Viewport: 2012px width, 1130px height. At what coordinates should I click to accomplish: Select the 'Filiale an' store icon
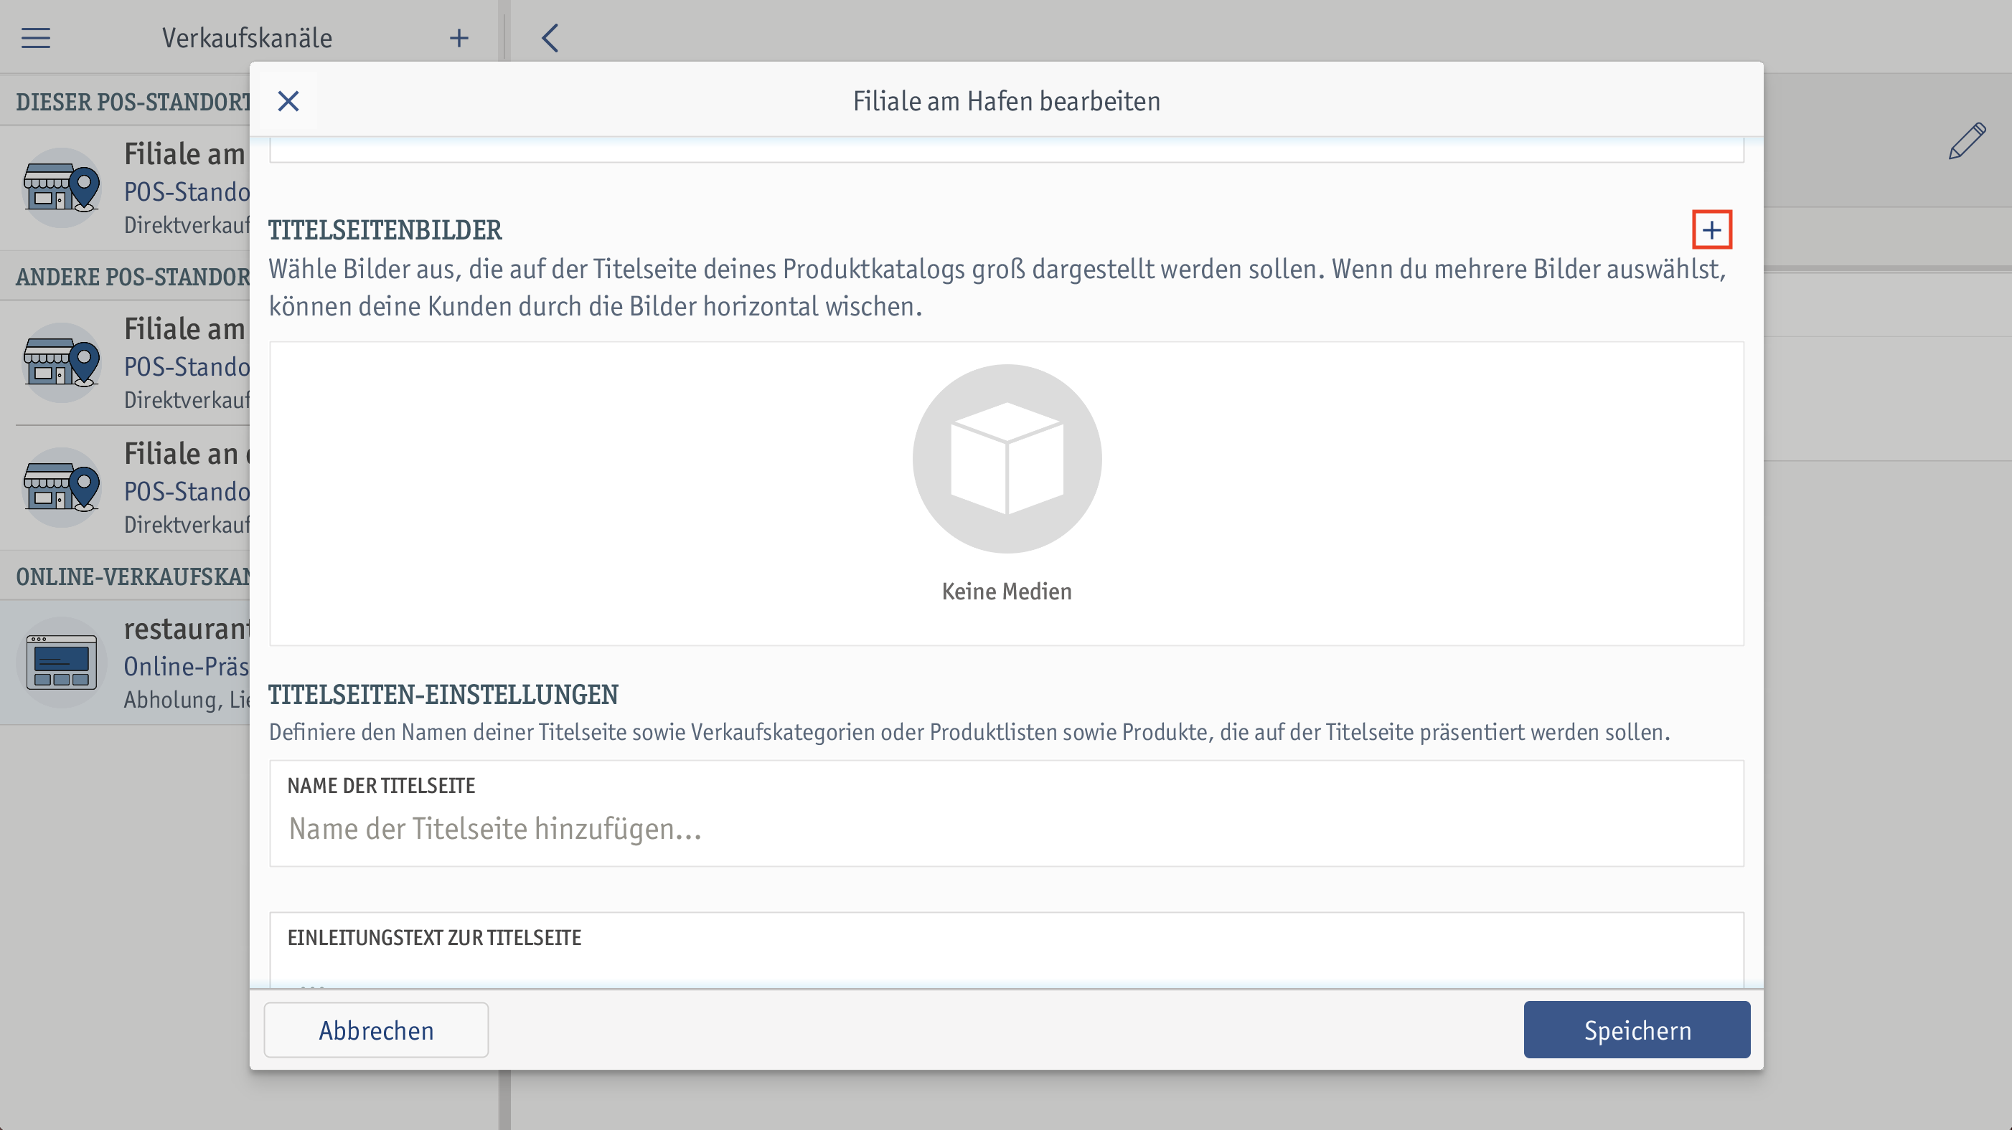pos(62,488)
